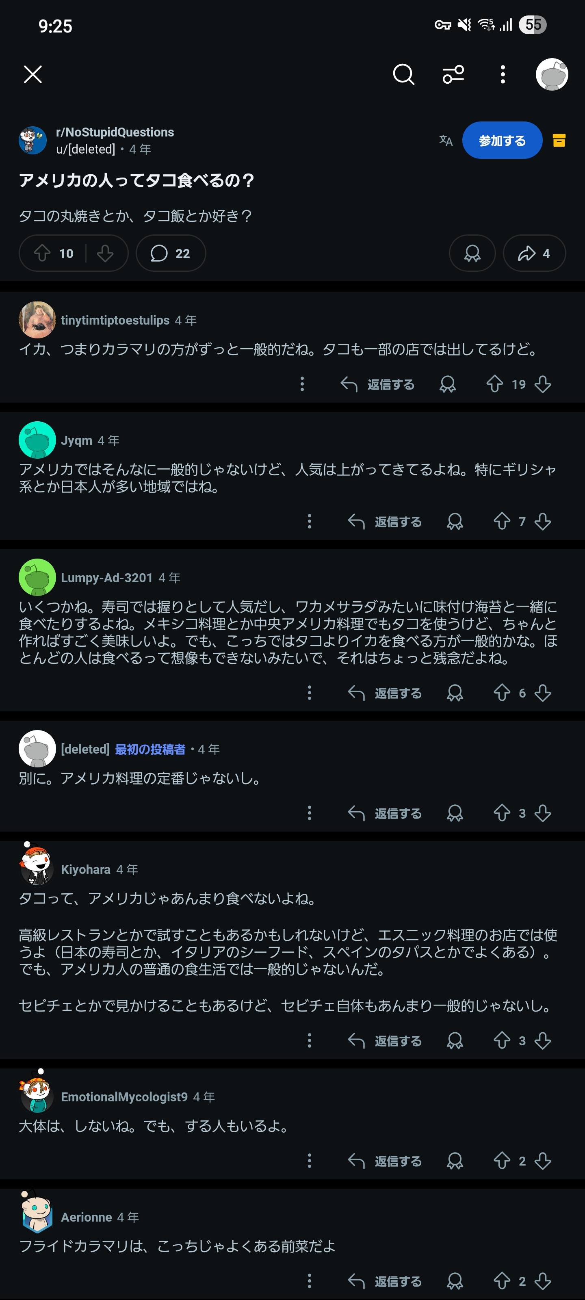Share the post via share icon

coord(534,253)
